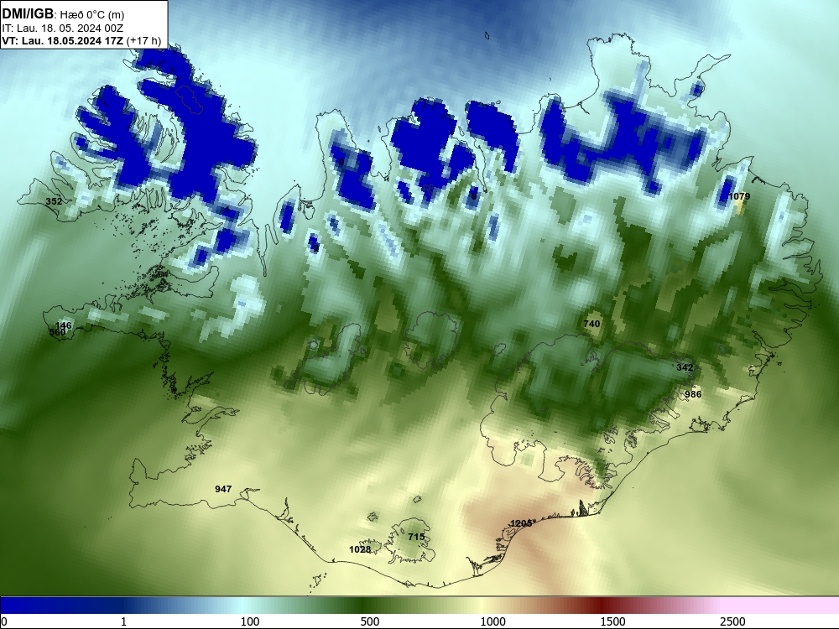Click the map value 986

coord(693,394)
